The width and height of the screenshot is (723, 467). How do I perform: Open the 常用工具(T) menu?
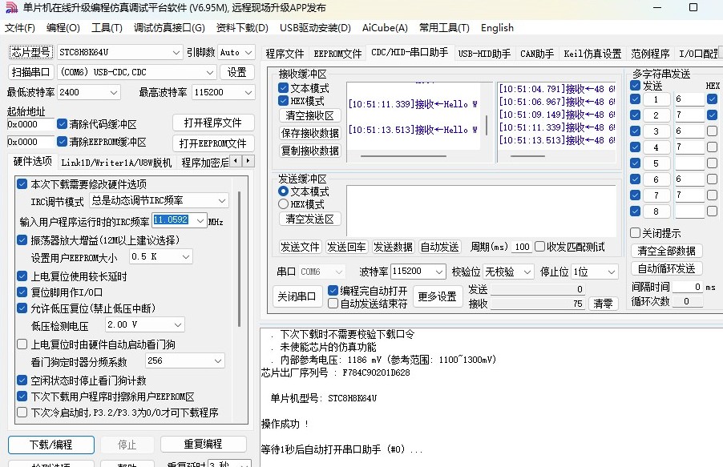point(444,28)
